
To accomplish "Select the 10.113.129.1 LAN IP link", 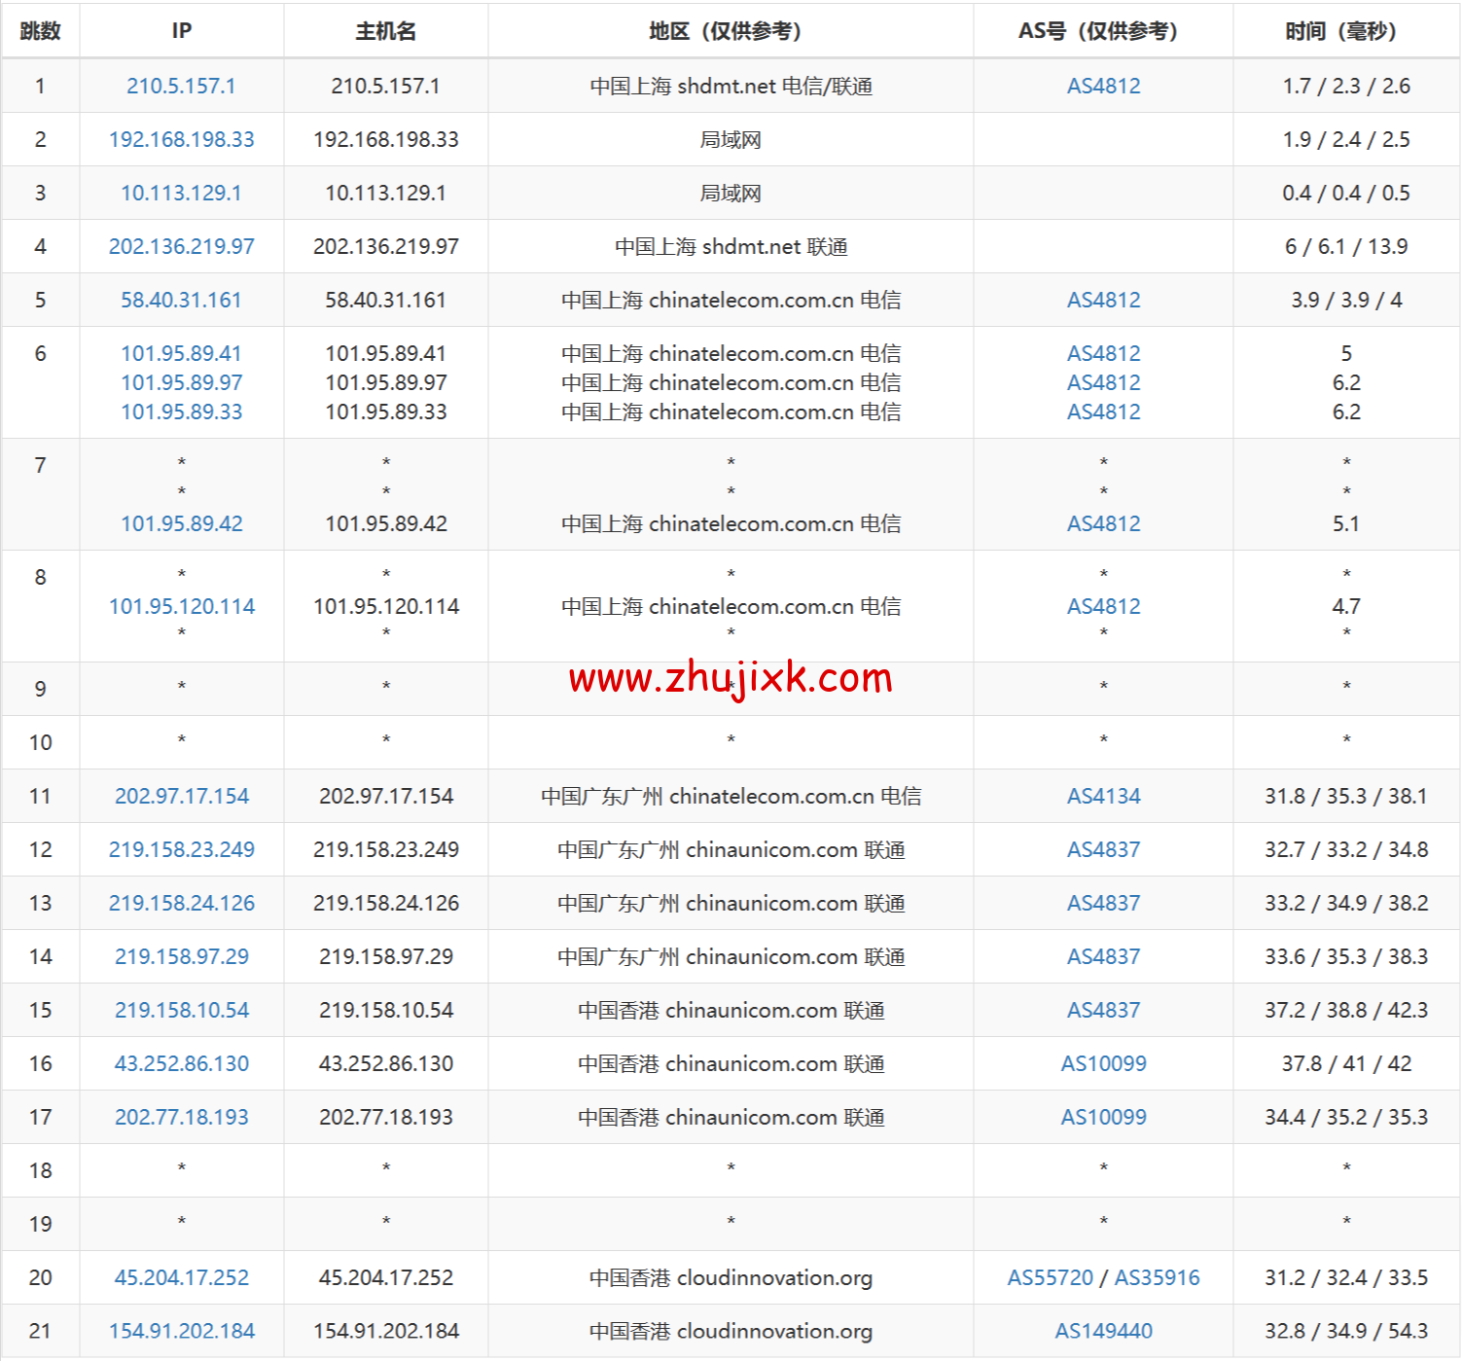I will [180, 193].
